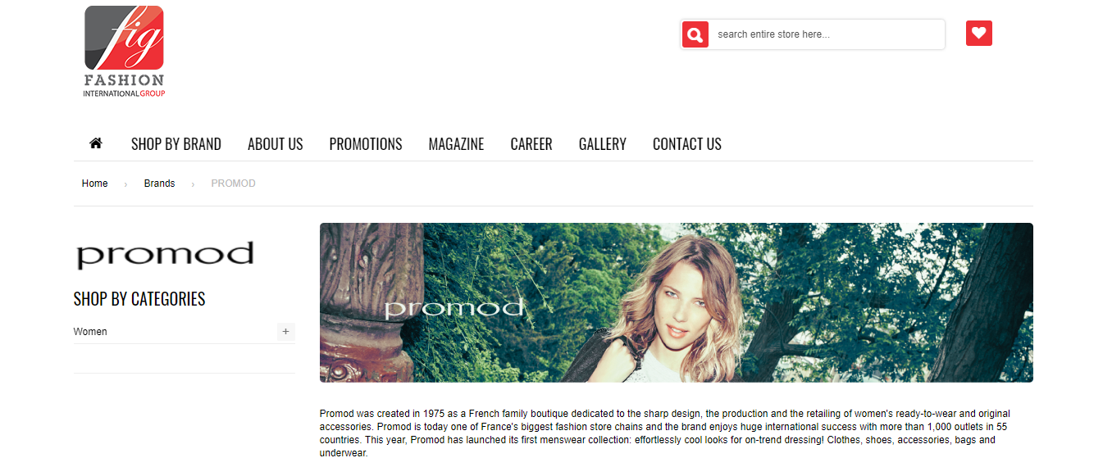Click the FIG Fashion International Group logo
The height and width of the screenshot is (467, 1103).
pyautogui.click(x=125, y=52)
